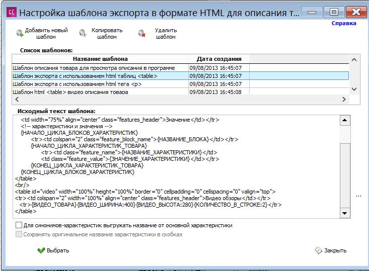The width and height of the screenshot is (369, 271).
Task: Click the {ВИДЕО_ТОВАРА} line
Action: coord(151,205)
